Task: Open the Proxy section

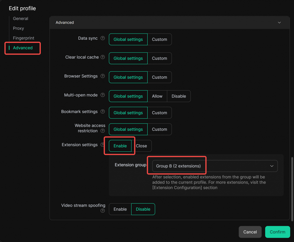Action: pos(18,28)
